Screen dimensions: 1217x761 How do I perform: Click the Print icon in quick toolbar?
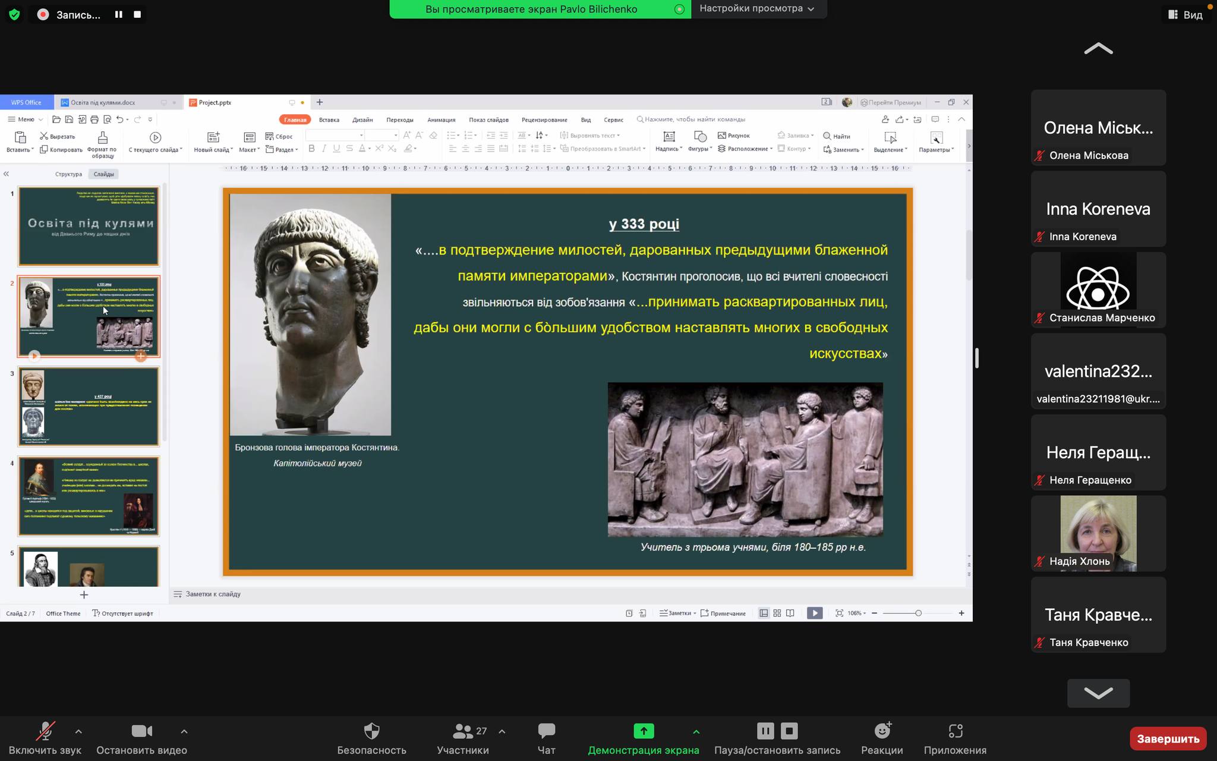click(94, 120)
